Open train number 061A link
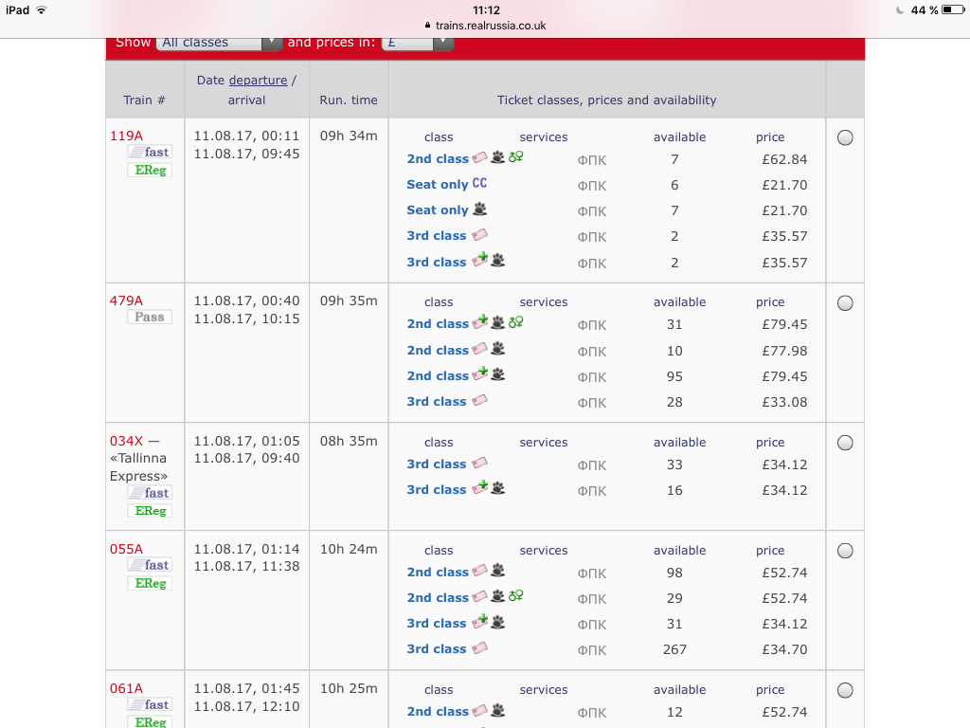Viewport: 970px width, 728px height. point(126,689)
